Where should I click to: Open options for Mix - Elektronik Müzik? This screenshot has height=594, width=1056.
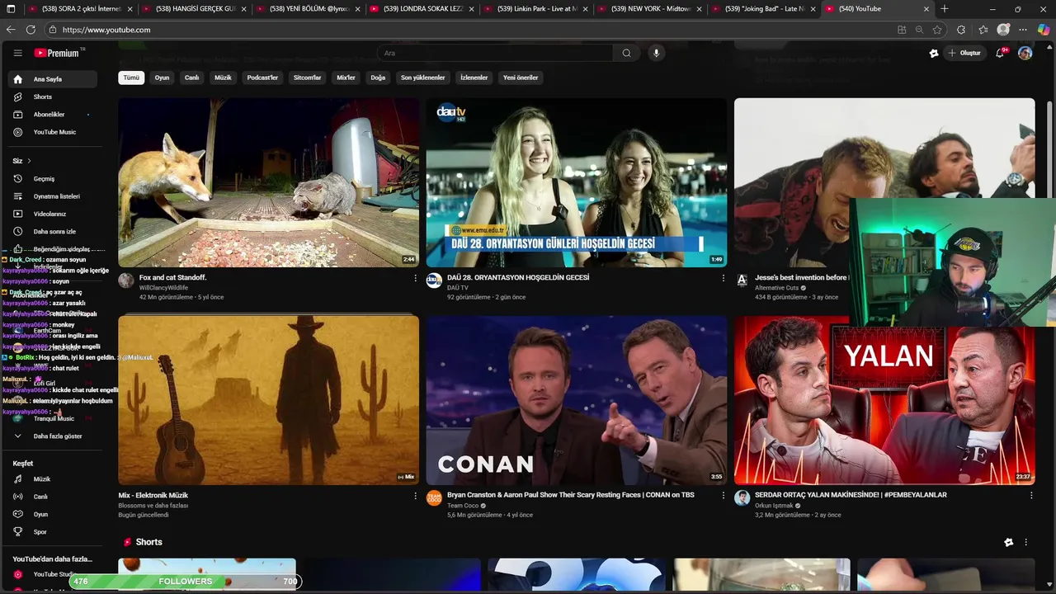pos(415,496)
